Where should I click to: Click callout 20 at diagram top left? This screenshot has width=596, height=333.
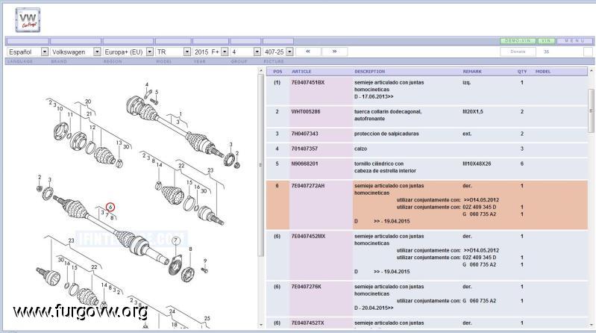pyautogui.click(x=88, y=102)
